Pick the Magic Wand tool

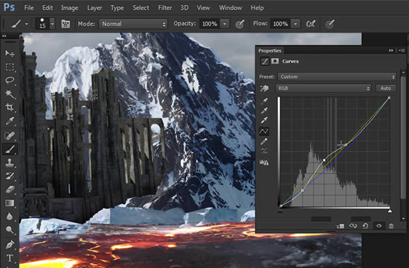[10, 94]
